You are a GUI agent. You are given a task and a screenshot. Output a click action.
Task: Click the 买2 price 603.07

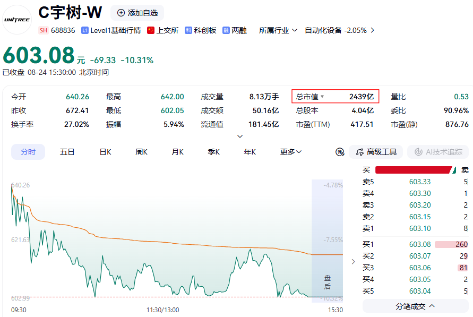(x=419, y=256)
